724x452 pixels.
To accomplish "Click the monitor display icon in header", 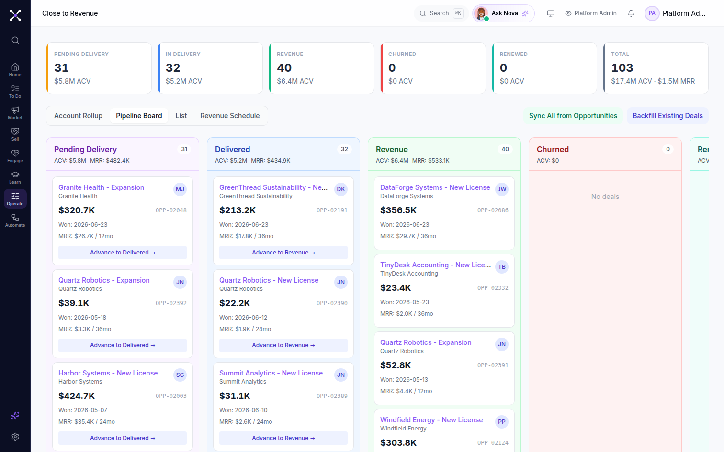I will click(x=551, y=13).
